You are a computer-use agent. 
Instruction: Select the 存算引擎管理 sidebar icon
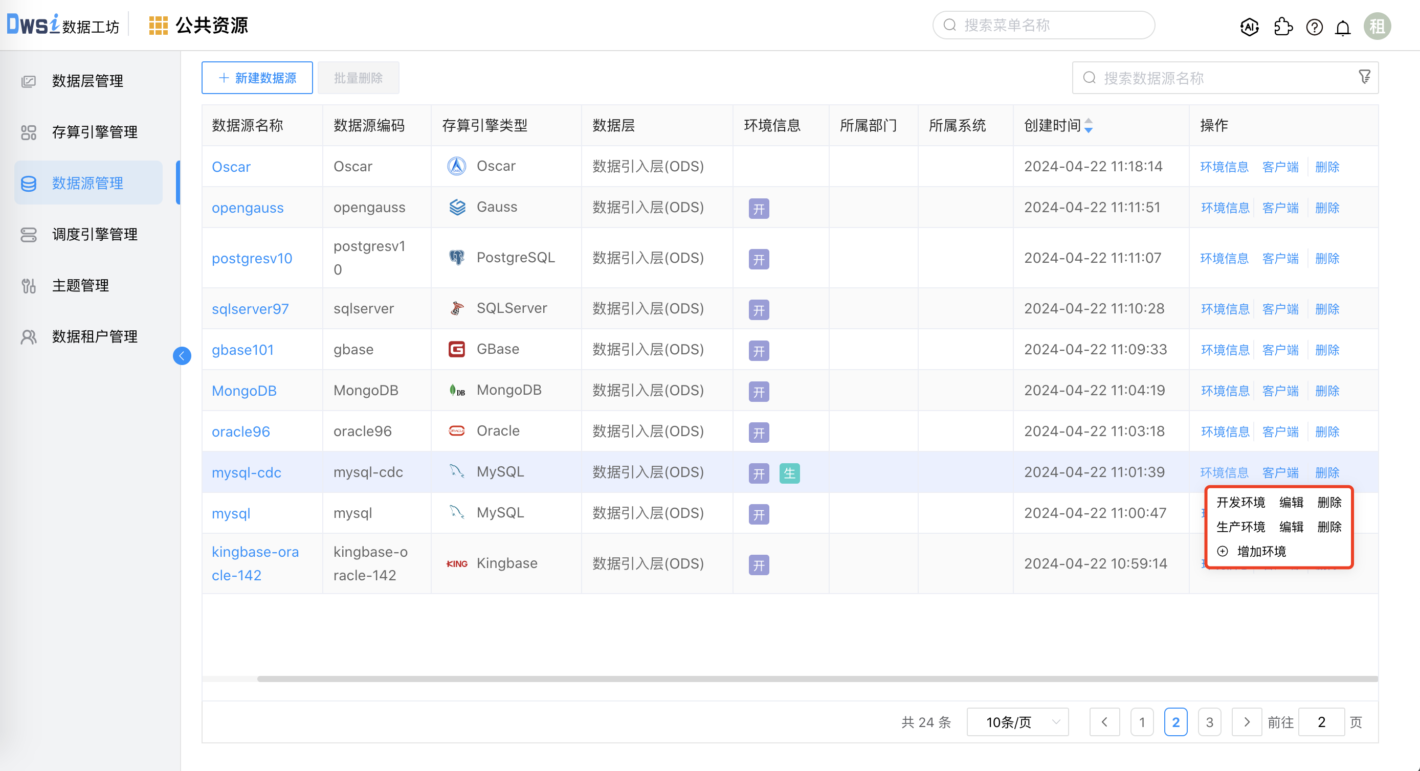(29, 132)
